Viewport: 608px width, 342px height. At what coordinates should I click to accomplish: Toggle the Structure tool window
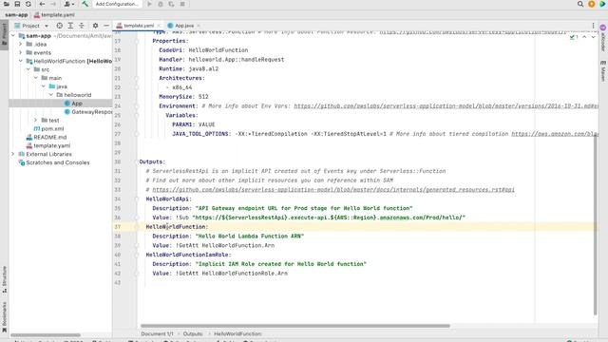4,279
